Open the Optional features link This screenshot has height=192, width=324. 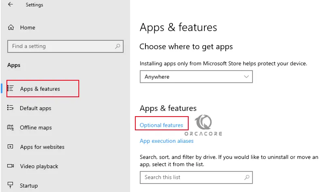(x=161, y=125)
